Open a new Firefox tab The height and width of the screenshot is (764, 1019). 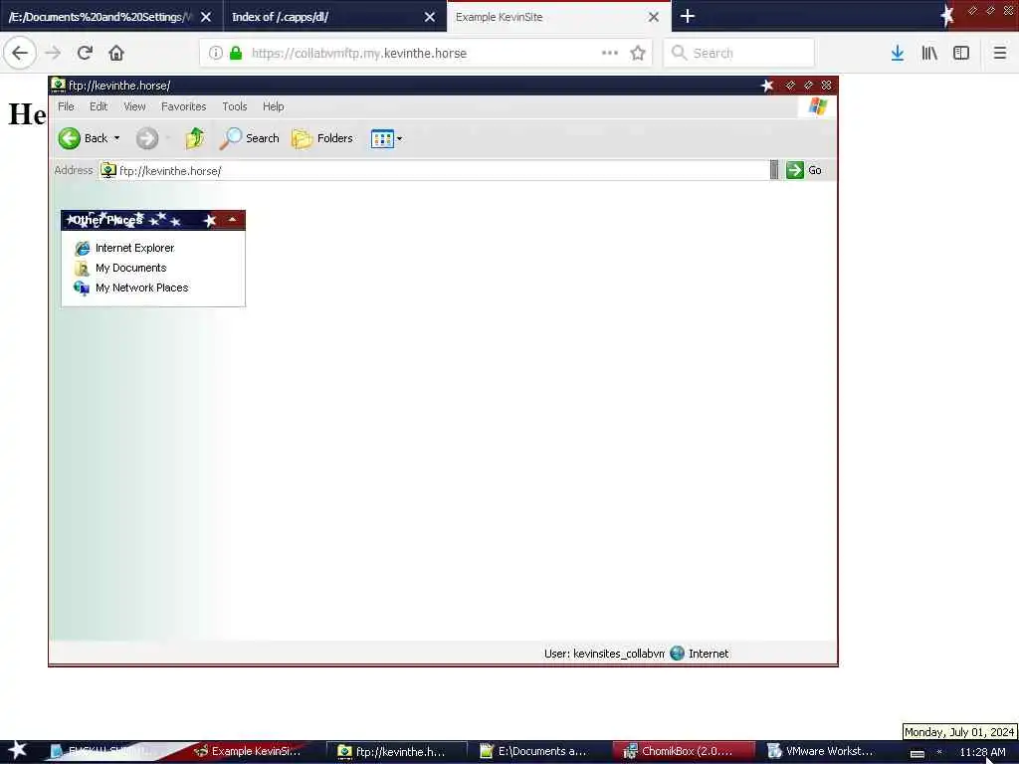pyautogui.click(x=688, y=16)
